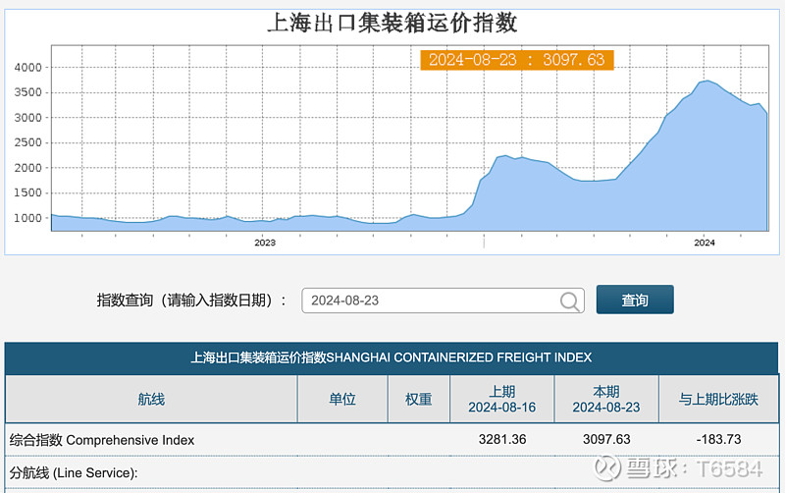785x493 pixels.
Task: Click the 分航线 (Line Service) row label
Action: [x=73, y=473]
